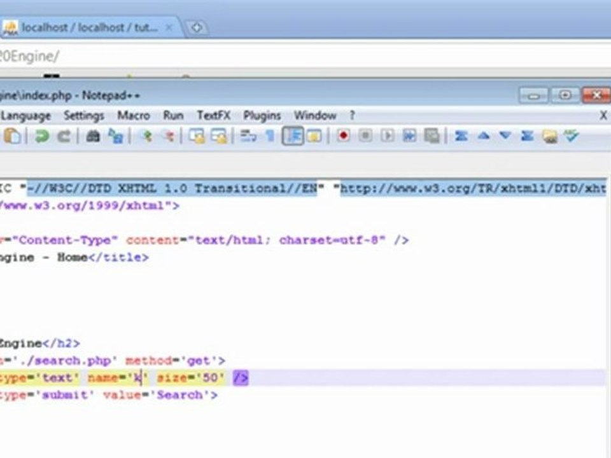This screenshot has height=458, width=611.
Task: Click the blue down triangle icon
Action: point(505,136)
